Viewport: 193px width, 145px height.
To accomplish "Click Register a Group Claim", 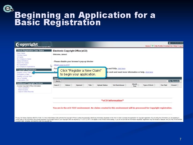I will pos(24,76).
